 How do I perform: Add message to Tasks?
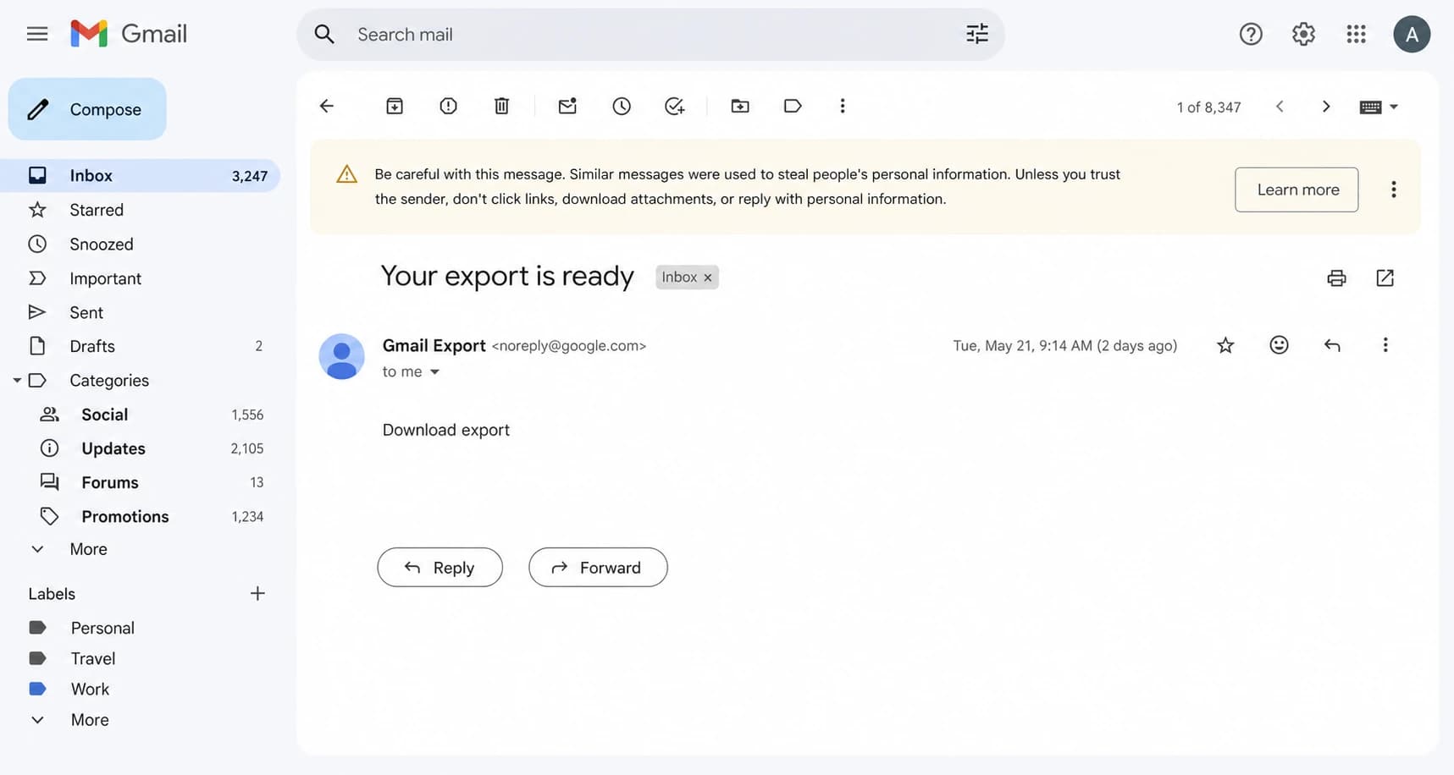675,106
